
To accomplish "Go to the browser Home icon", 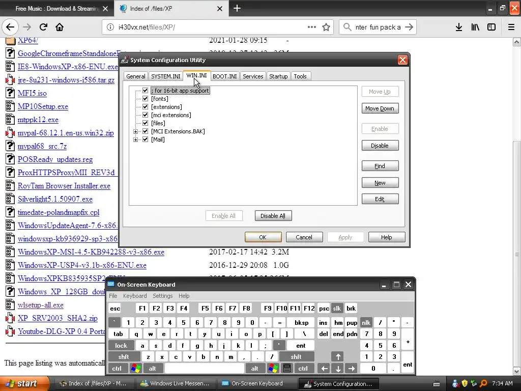I will [x=60, y=27].
